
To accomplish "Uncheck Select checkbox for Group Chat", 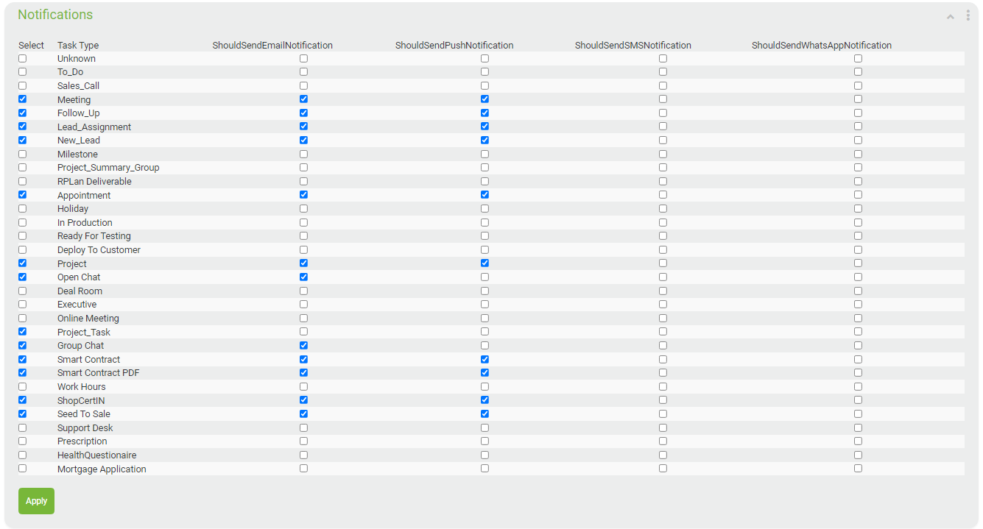I will (x=22, y=345).
